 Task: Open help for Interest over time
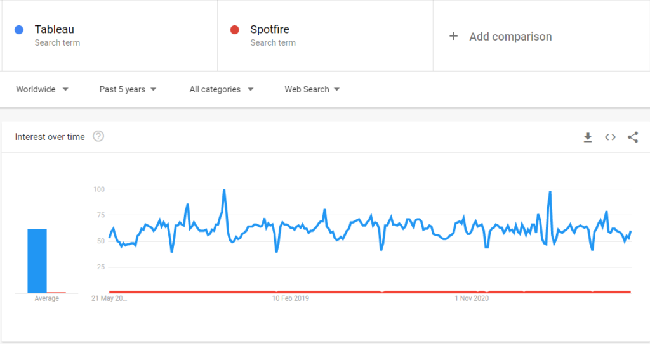pos(98,136)
